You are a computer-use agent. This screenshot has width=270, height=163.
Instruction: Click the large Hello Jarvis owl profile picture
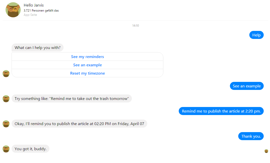click(13, 10)
